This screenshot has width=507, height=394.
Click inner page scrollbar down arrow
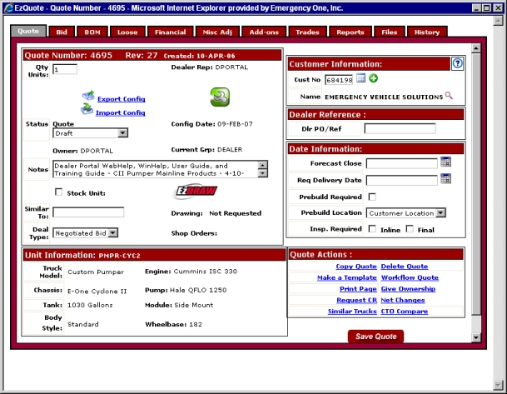tap(476, 337)
